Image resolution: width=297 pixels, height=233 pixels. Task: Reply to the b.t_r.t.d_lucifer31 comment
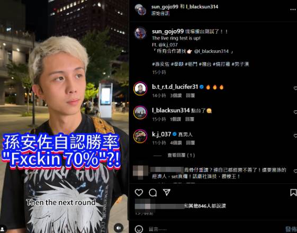190,95
